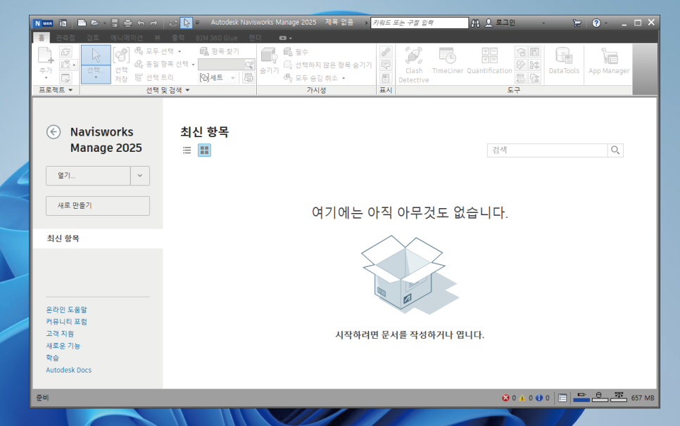Switch to the 애니메이션 ribbon tab

[127, 38]
